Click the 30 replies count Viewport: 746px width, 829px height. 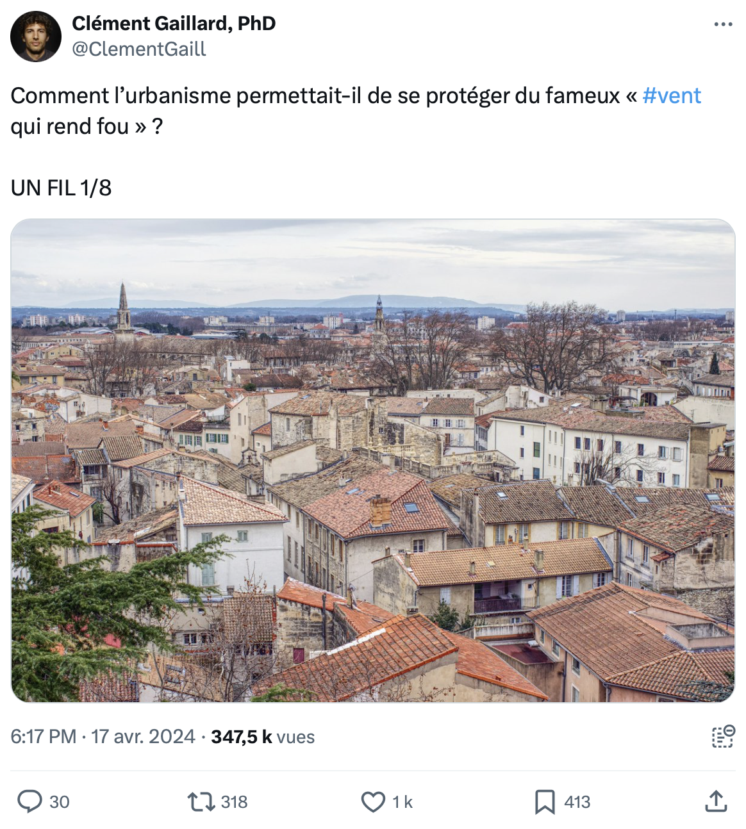point(60,802)
